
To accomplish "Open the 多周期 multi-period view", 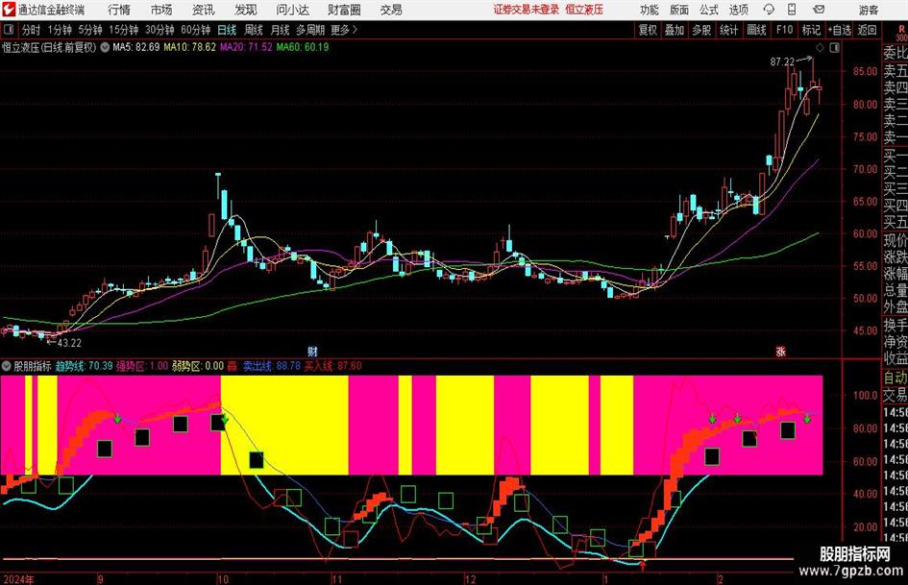I will (x=310, y=30).
